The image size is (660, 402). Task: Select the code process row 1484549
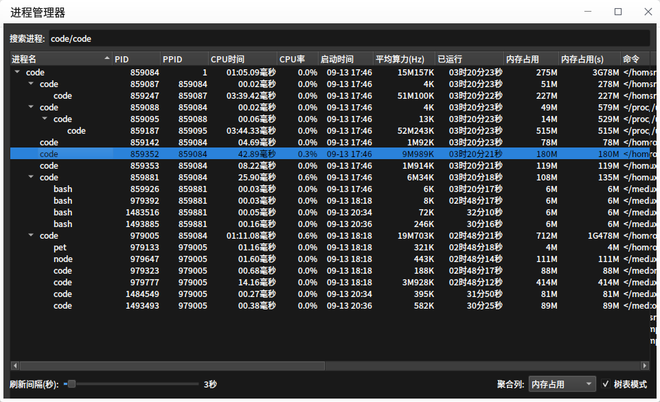tap(330, 294)
